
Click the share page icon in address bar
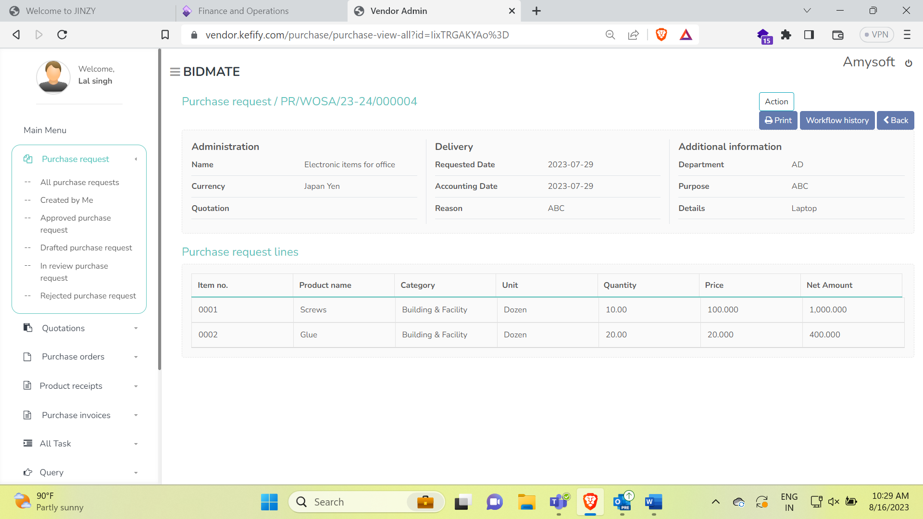[x=633, y=35]
